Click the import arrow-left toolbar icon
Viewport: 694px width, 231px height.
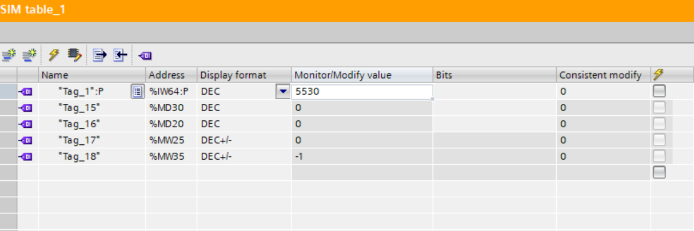click(119, 55)
